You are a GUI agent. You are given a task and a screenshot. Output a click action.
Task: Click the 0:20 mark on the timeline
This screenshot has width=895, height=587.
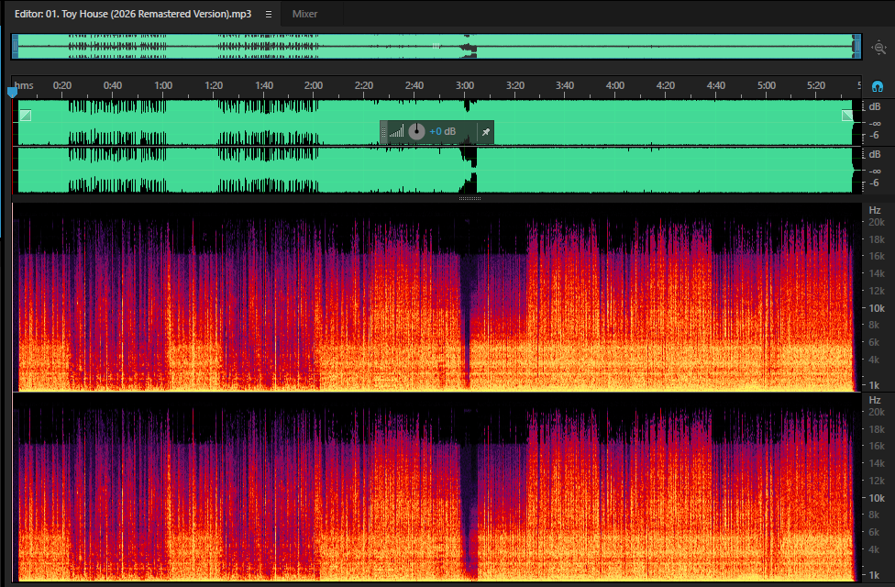point(62,85)
